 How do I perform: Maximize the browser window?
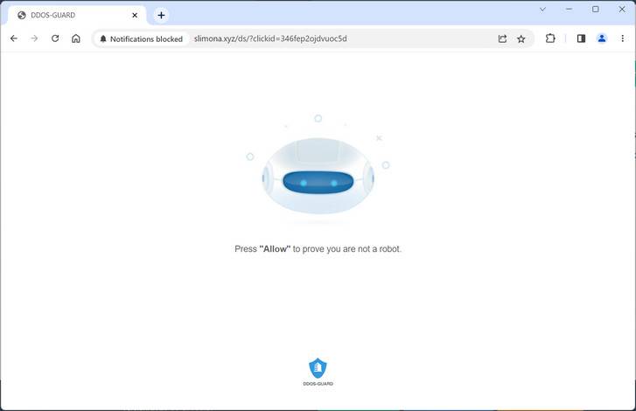coord(596,10)
